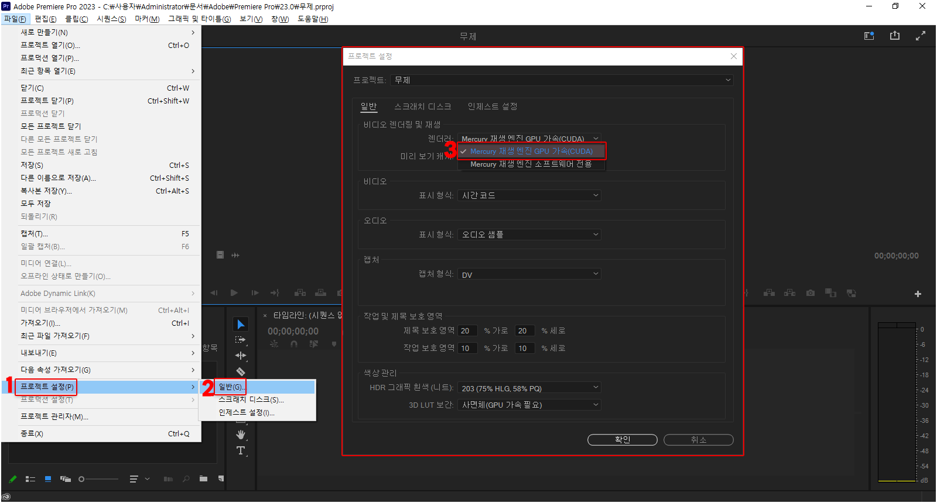This screenshot has width=937, height=503.
Task: Open the renderer dropdown
Action: click(529, 139)
